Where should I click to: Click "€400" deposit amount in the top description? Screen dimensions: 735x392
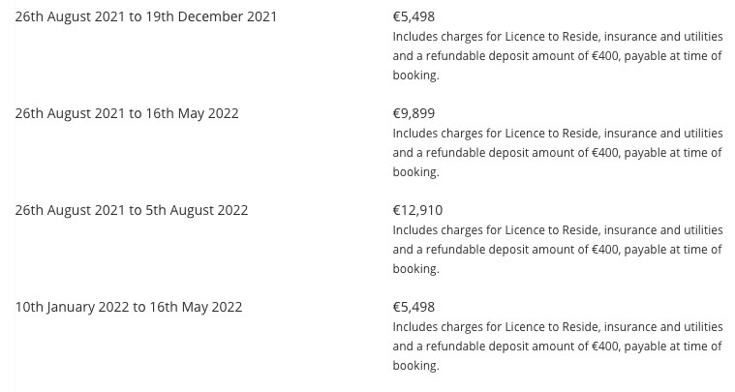click(604, 56)
